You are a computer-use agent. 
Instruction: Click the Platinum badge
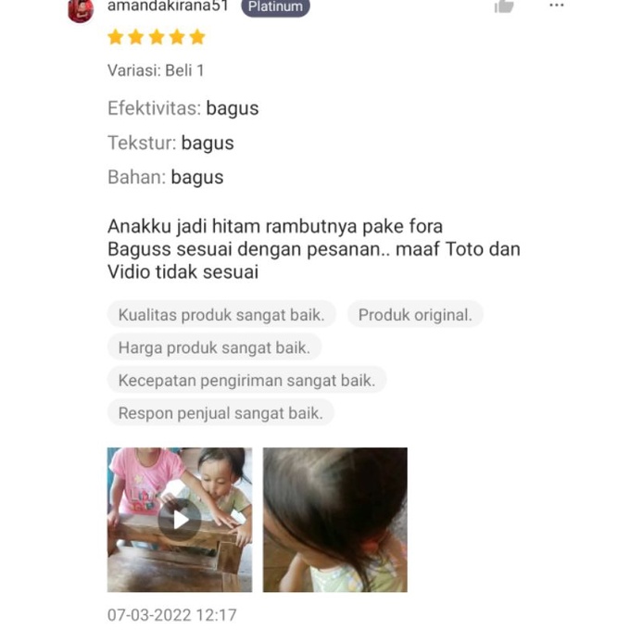(x=276, y=6)
